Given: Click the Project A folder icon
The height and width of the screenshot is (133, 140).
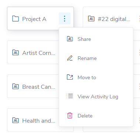Looking at the screenshot, I should [x=16, y=18].
